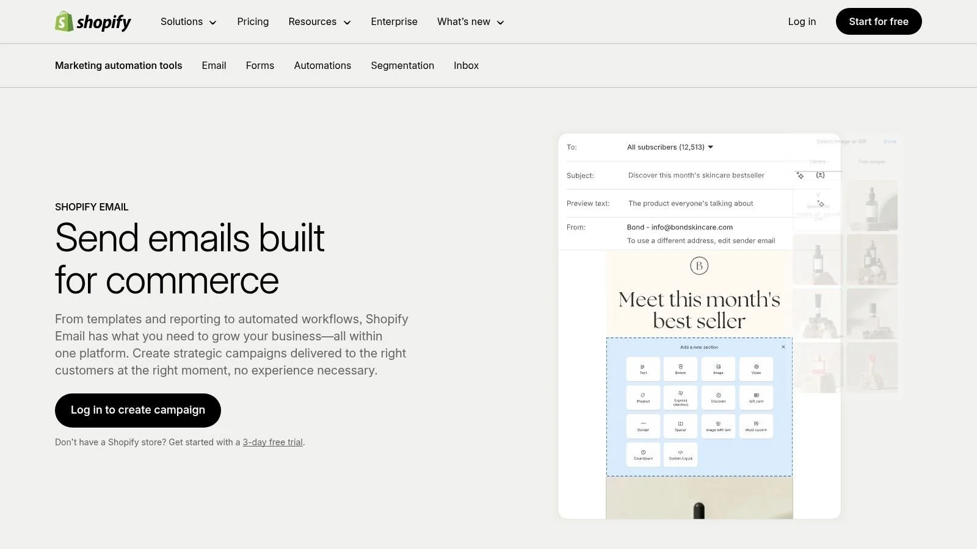Click the preview text 'The product everyone's talking about'

point(691,204)
